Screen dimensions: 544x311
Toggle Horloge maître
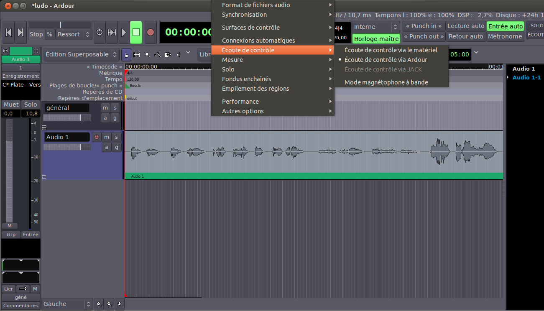pos(376,39)
